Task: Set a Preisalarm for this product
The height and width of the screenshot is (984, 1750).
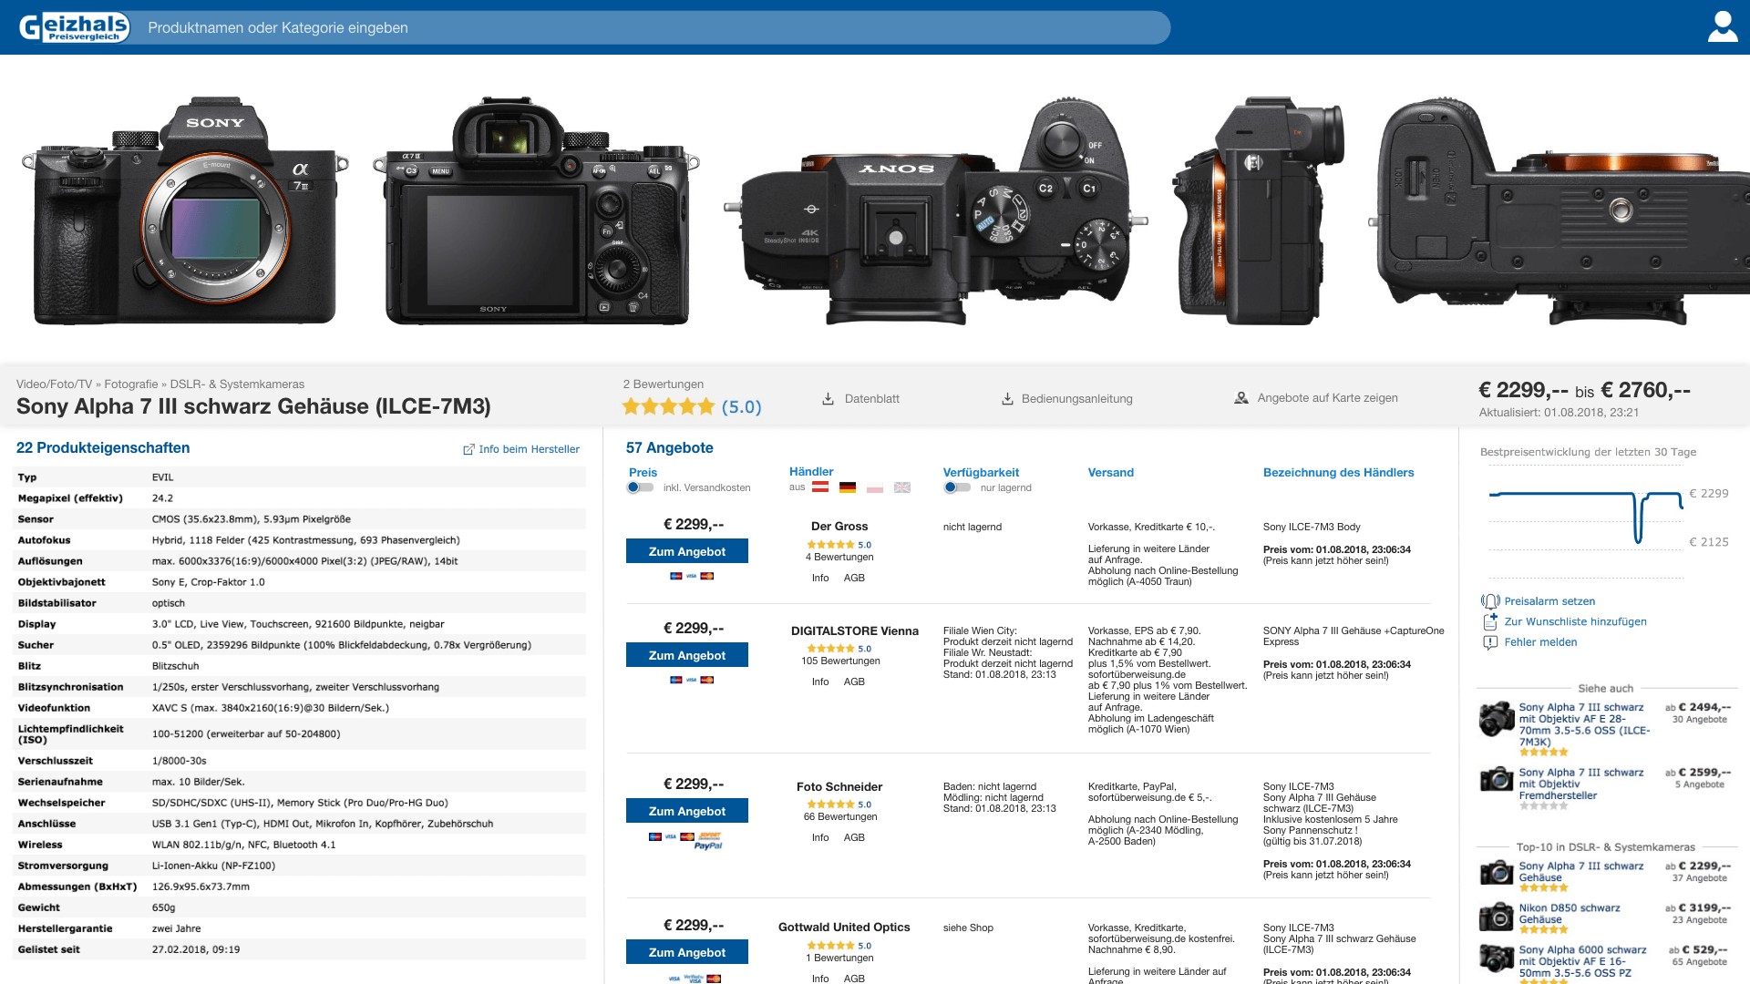Action: (x=1549, y=601)
